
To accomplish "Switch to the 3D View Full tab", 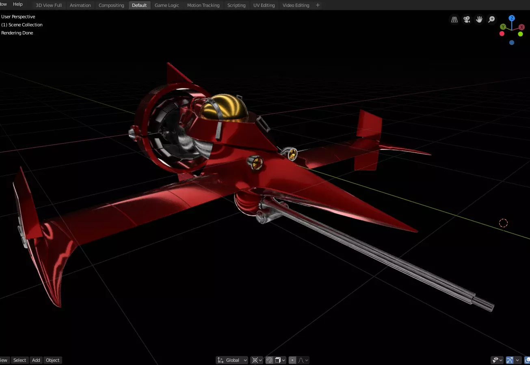I will [x=49, y=5].
